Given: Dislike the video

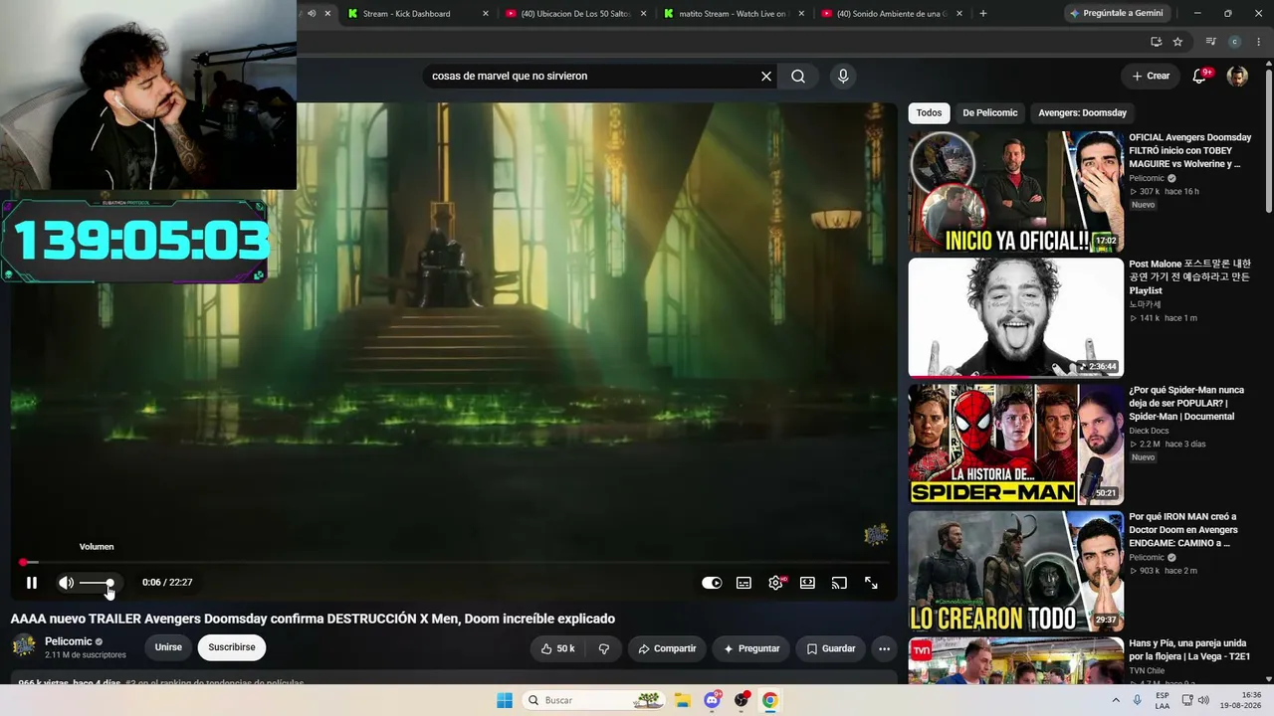Looking at the screenshot, I should click(x=604, y=648).
